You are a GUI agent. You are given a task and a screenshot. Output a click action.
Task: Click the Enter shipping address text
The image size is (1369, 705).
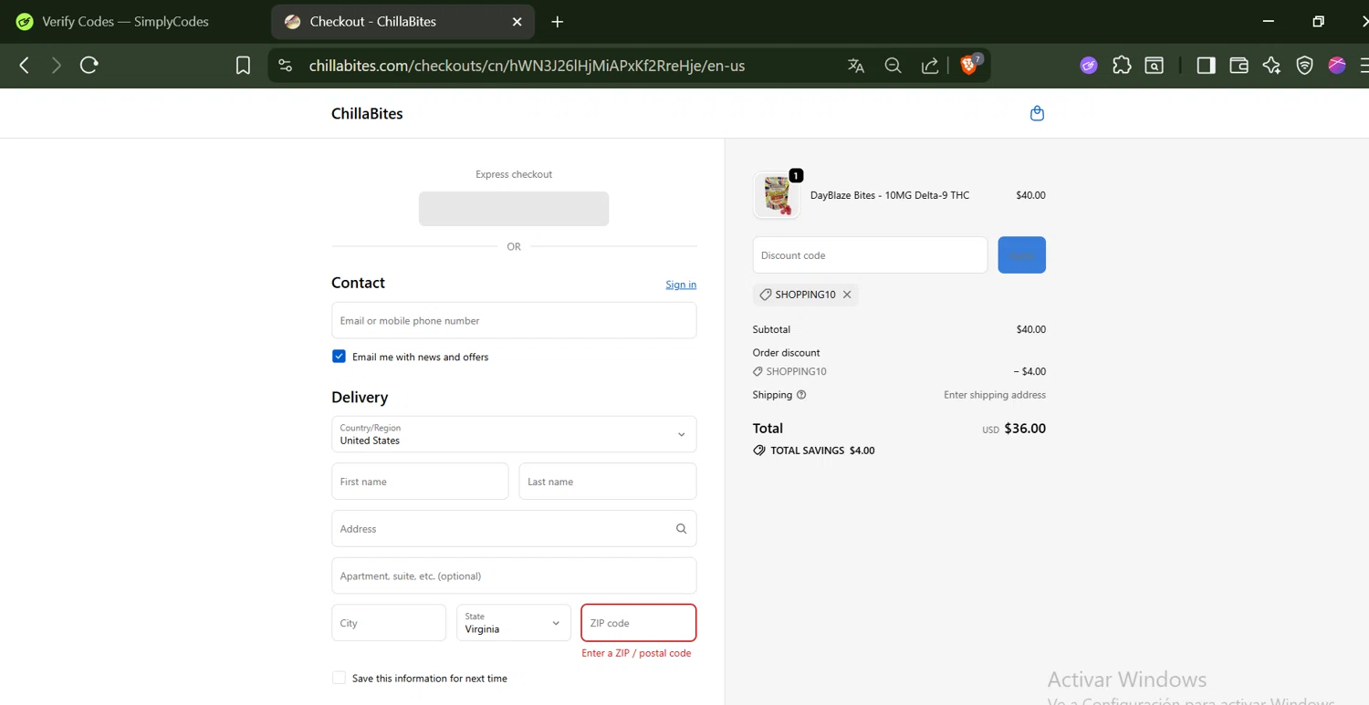click(x=995, y=395)
